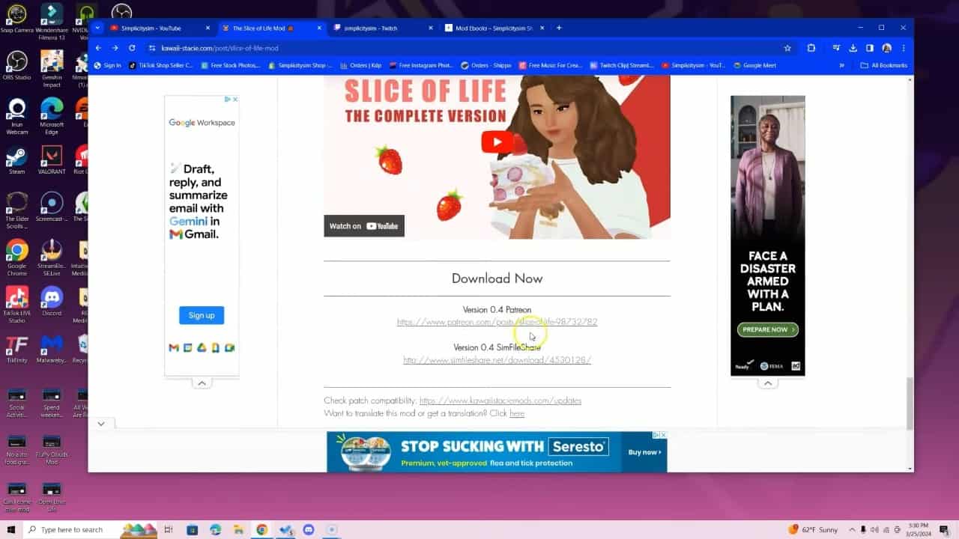
Task: Open Free Music For Creators bookmark
Action: (x=551, y=65)
